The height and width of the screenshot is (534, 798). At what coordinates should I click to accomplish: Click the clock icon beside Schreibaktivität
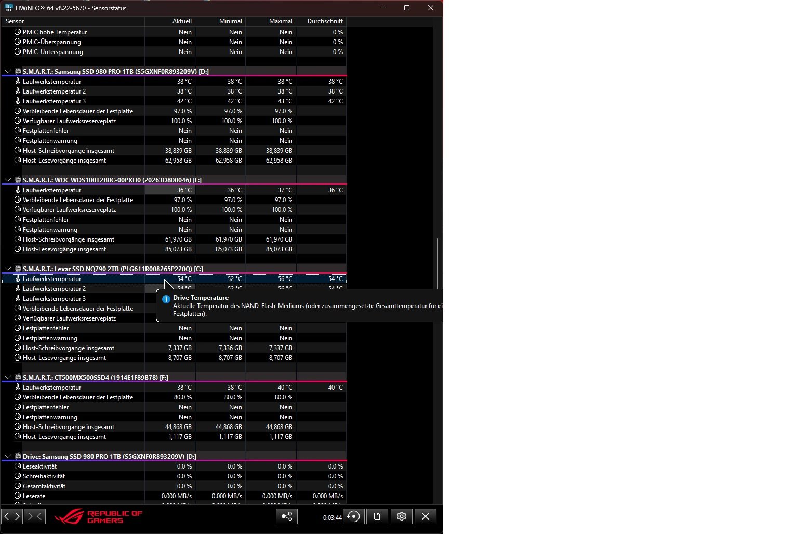[18, 476]
